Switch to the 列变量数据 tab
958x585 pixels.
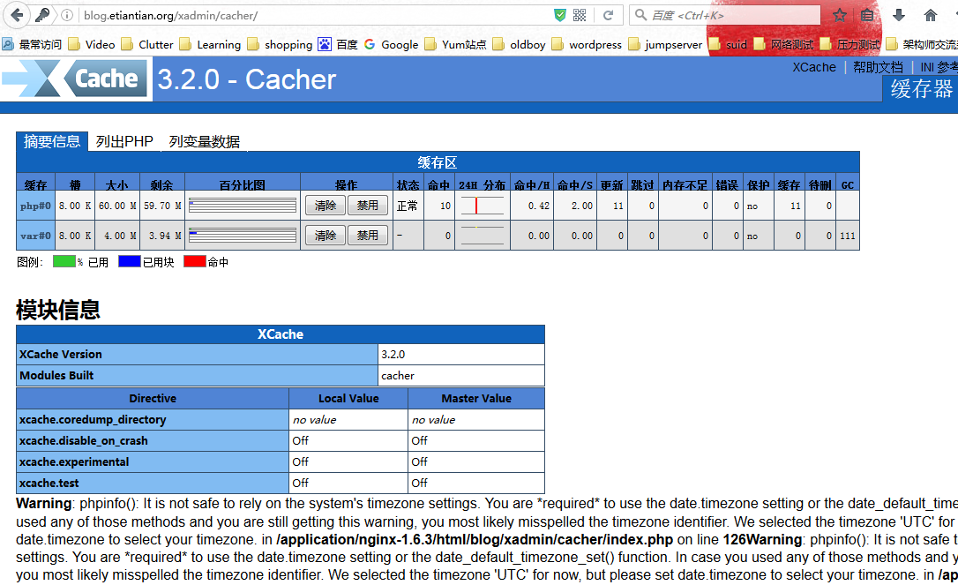click(x=204, y=141)
